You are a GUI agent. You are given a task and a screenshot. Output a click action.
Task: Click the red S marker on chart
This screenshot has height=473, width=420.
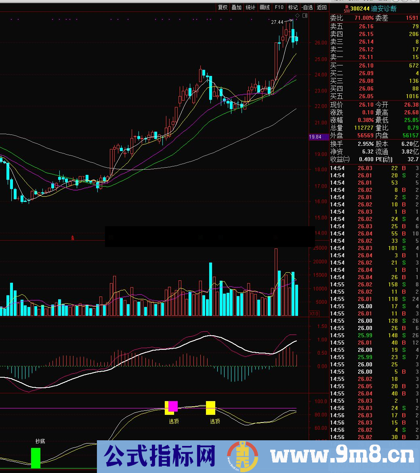coord(73,238)
